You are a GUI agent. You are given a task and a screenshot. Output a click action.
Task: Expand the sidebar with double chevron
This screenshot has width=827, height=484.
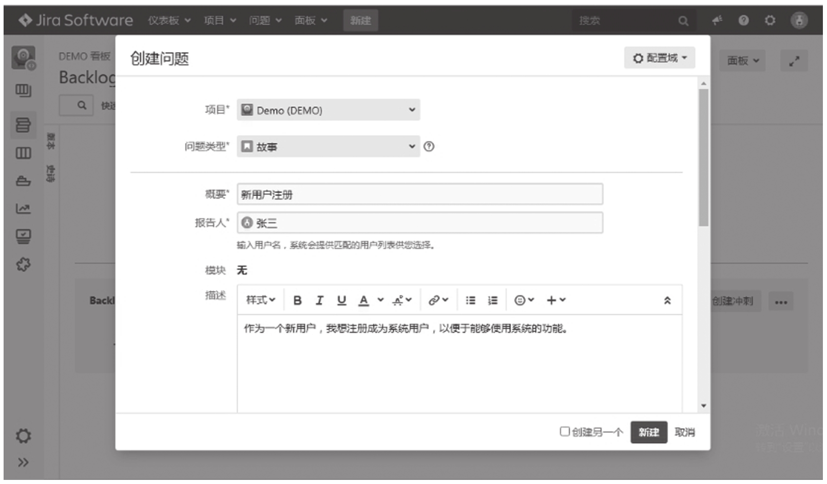click(23, 462)
